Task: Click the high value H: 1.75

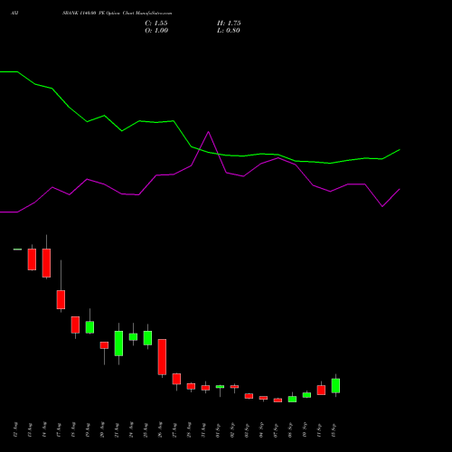Action: click(229, 24)
